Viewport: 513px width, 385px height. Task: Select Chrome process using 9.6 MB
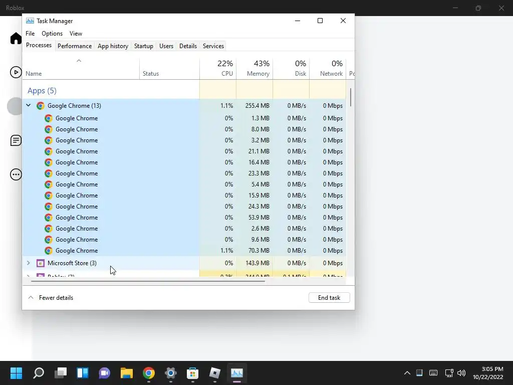point(184,240)
